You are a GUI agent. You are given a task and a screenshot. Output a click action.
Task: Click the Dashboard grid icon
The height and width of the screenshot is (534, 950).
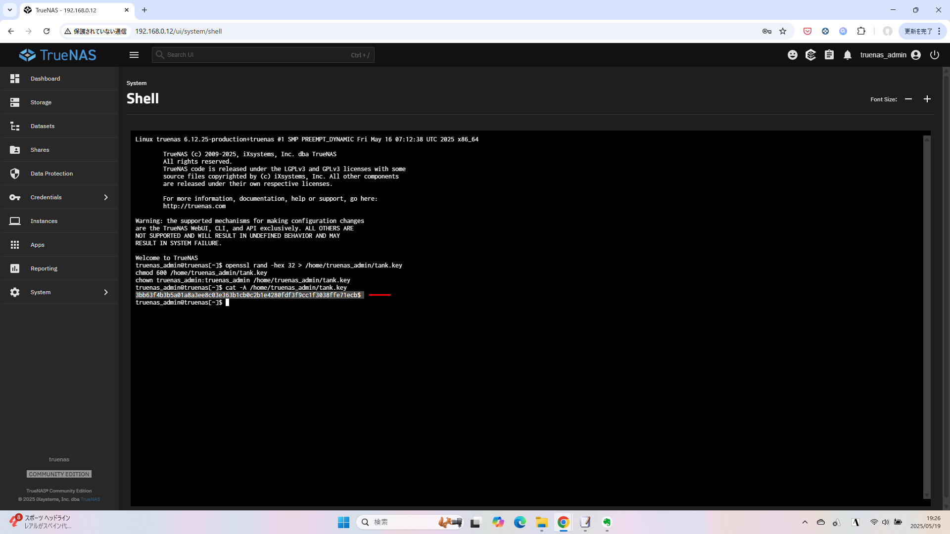[x=15, y=79]
